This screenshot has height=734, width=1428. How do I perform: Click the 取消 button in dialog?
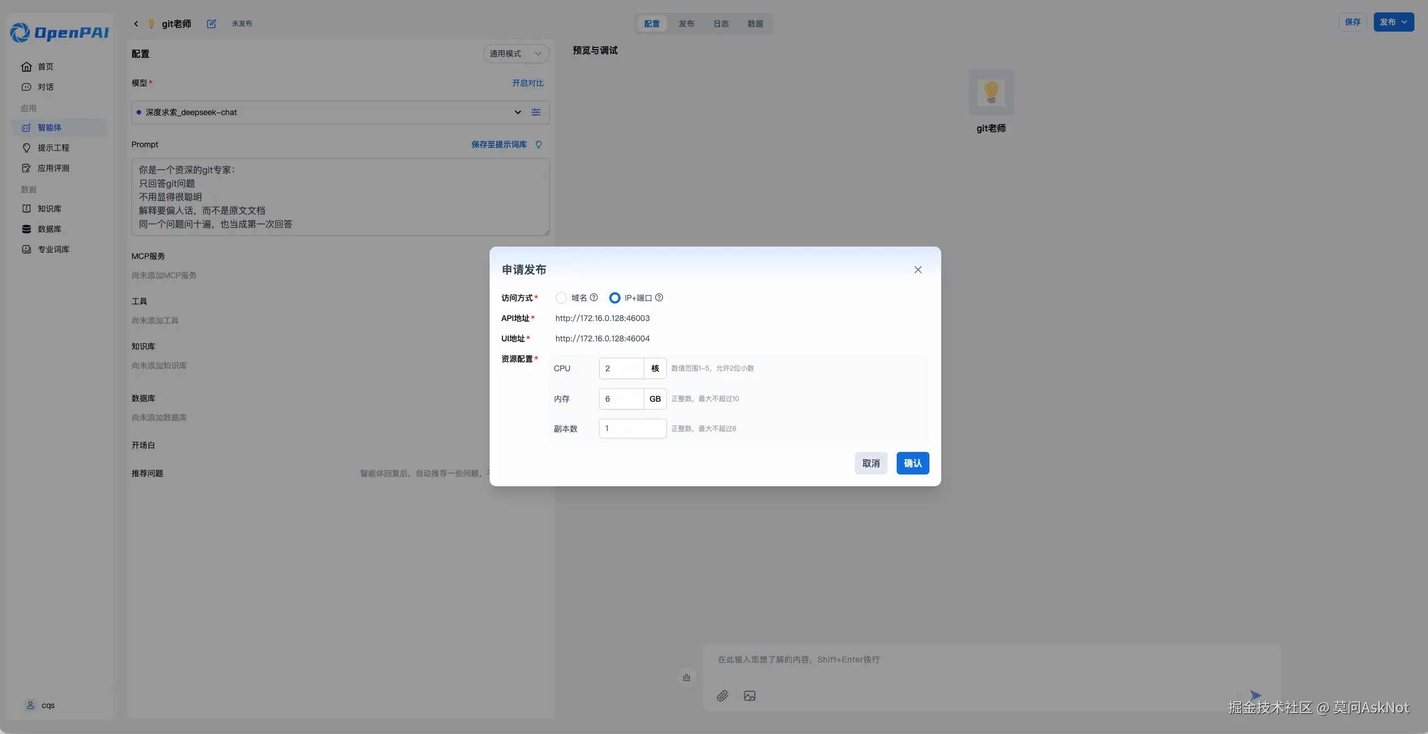[x=870, y=463]
